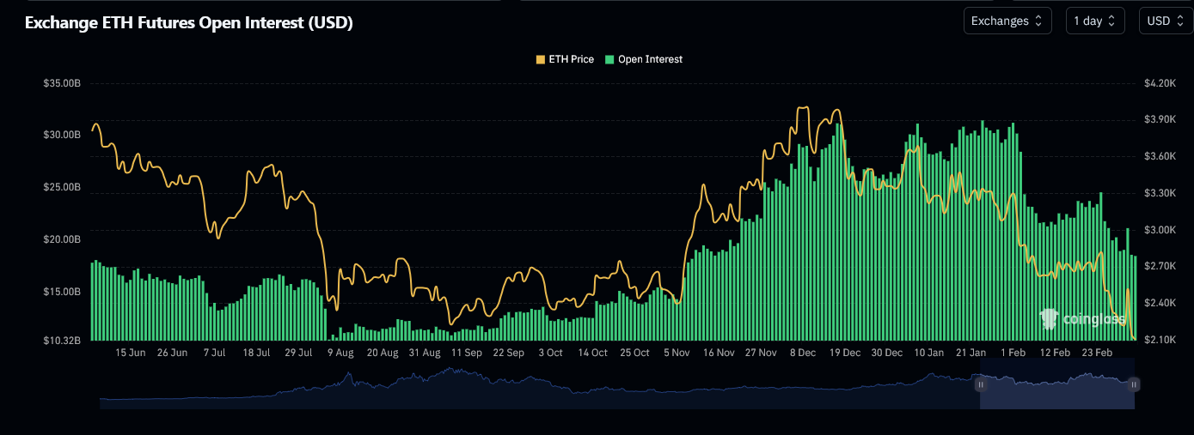Toggle the ETH Price legend label
Image resolution: width=1194 pixels, height=435 pixels.
571,59
